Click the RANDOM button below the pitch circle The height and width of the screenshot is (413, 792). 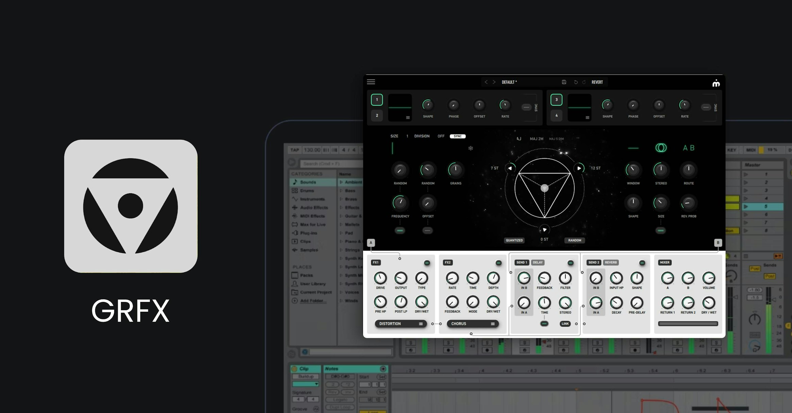tap(575, 240)
